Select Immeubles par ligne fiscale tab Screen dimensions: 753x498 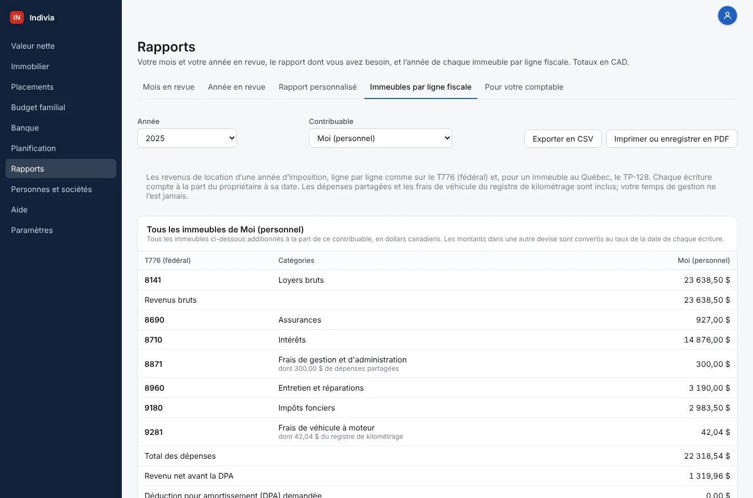pyautogui.click(x=421, y=87)
